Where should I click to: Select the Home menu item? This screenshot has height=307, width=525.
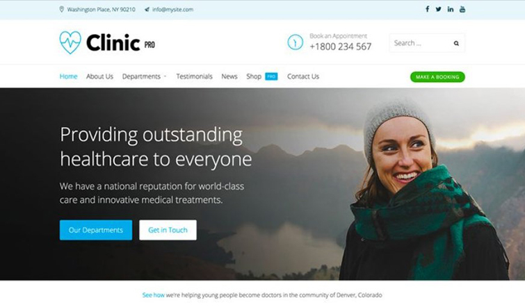[x=68, y=76]
